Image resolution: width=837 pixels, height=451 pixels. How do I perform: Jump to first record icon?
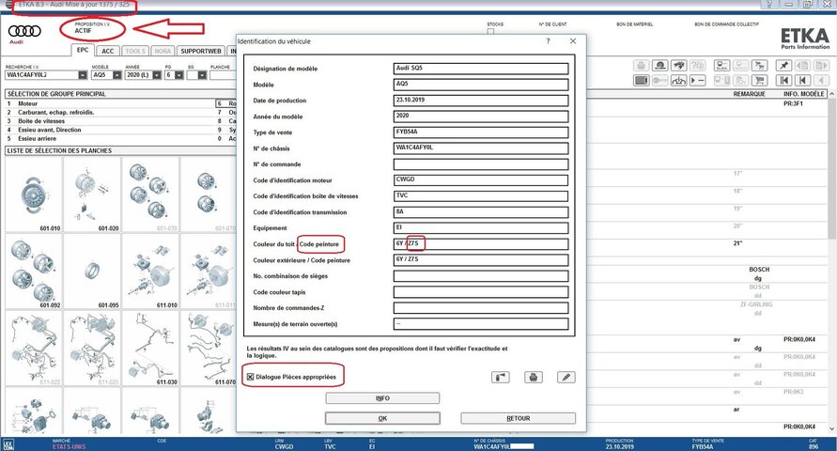tap(783, 81)
